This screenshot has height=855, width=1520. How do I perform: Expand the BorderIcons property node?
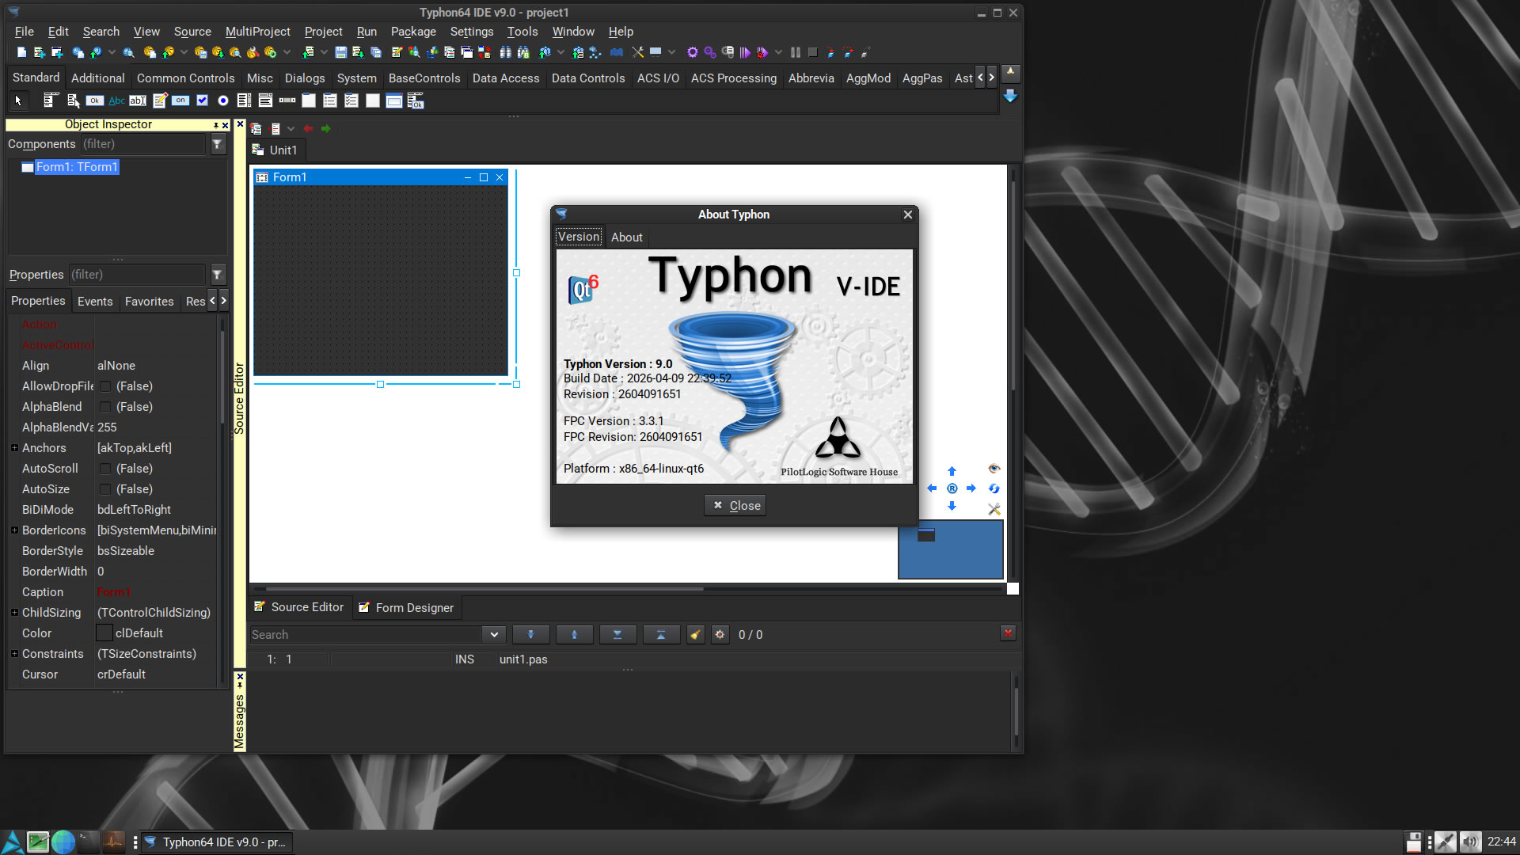click(x=14, y=530)
